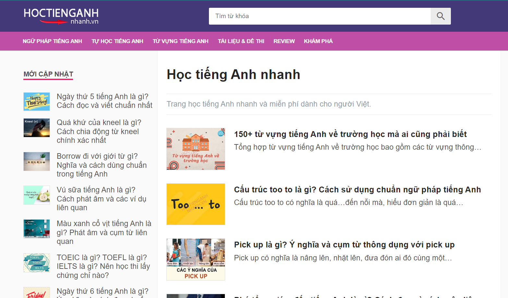This screenshot has height=298, width=508.
Task: Open the TOEFL TOEIC IELTS ribbons thumbnail
Action: tap(37, 263)
